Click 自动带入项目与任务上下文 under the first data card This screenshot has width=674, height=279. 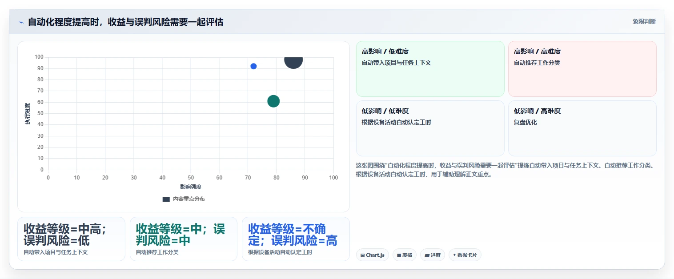coord(56,252)
